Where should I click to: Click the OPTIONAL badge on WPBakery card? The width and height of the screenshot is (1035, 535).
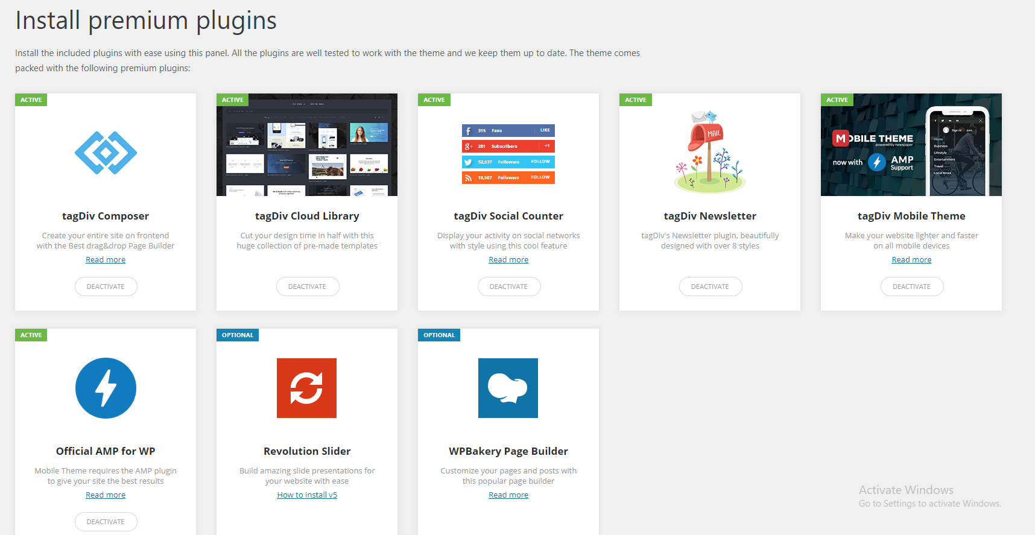point(439,335)
